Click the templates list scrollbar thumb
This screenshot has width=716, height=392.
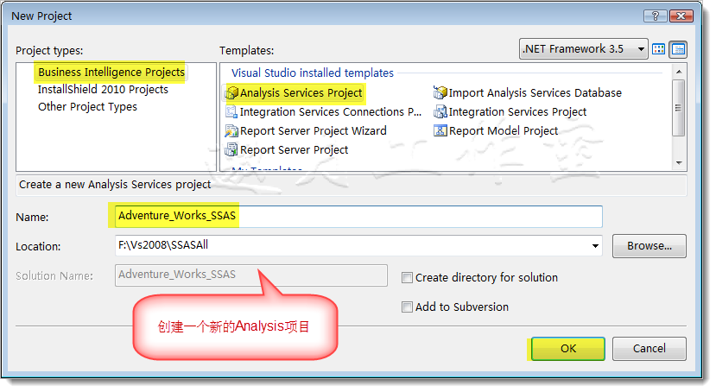(679, 108)
